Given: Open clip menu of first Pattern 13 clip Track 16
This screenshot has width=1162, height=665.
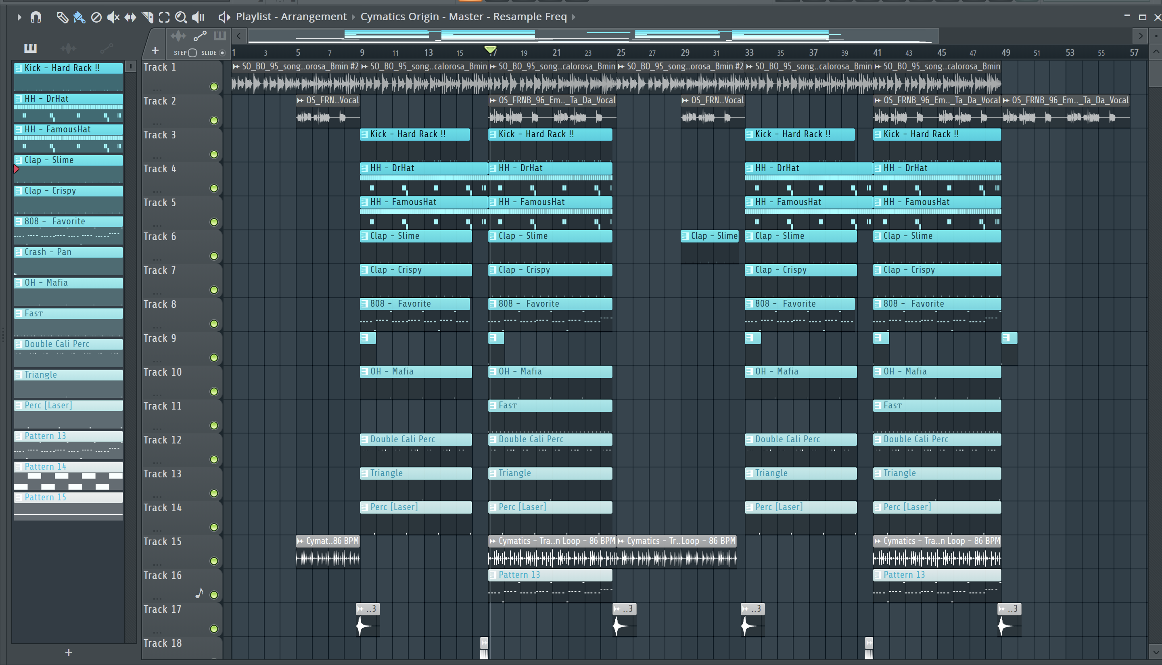Looking at the screenshot, I should [493, 575].
